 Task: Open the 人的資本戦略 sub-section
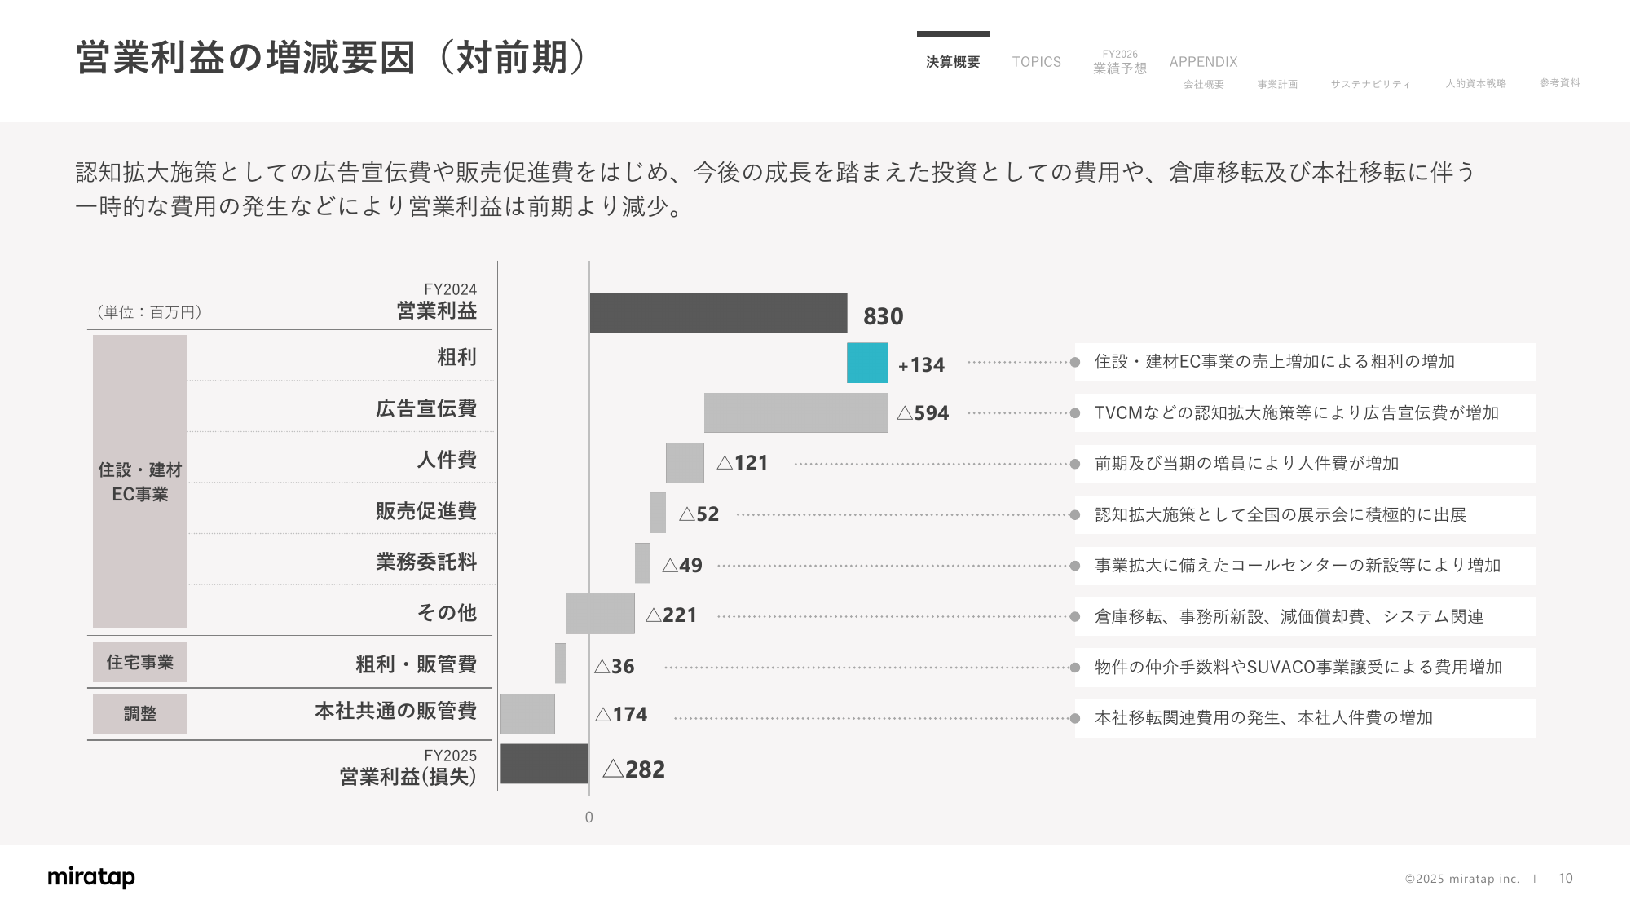tap(1475, 83)
